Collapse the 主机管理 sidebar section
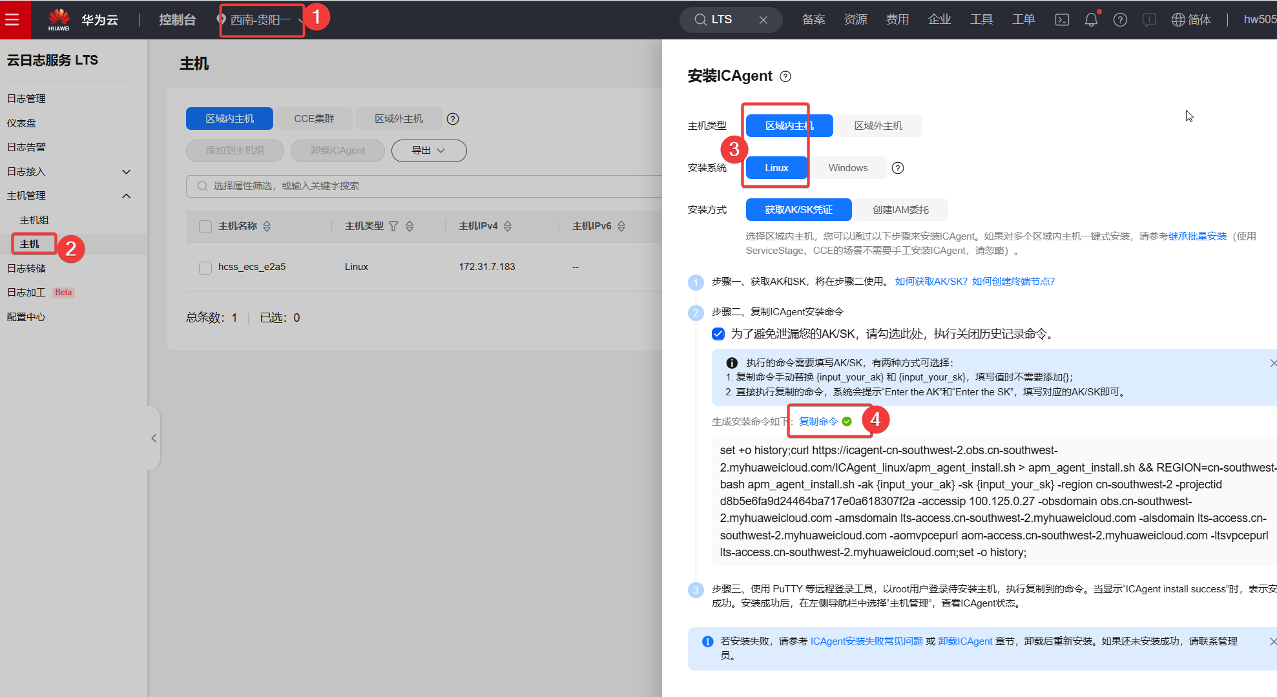 (x=127, y=196)
